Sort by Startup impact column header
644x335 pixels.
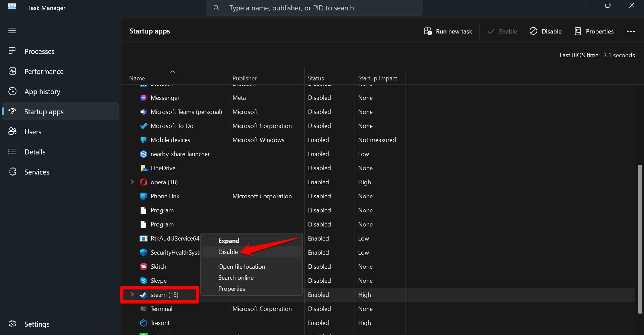[x=378, y=78]
